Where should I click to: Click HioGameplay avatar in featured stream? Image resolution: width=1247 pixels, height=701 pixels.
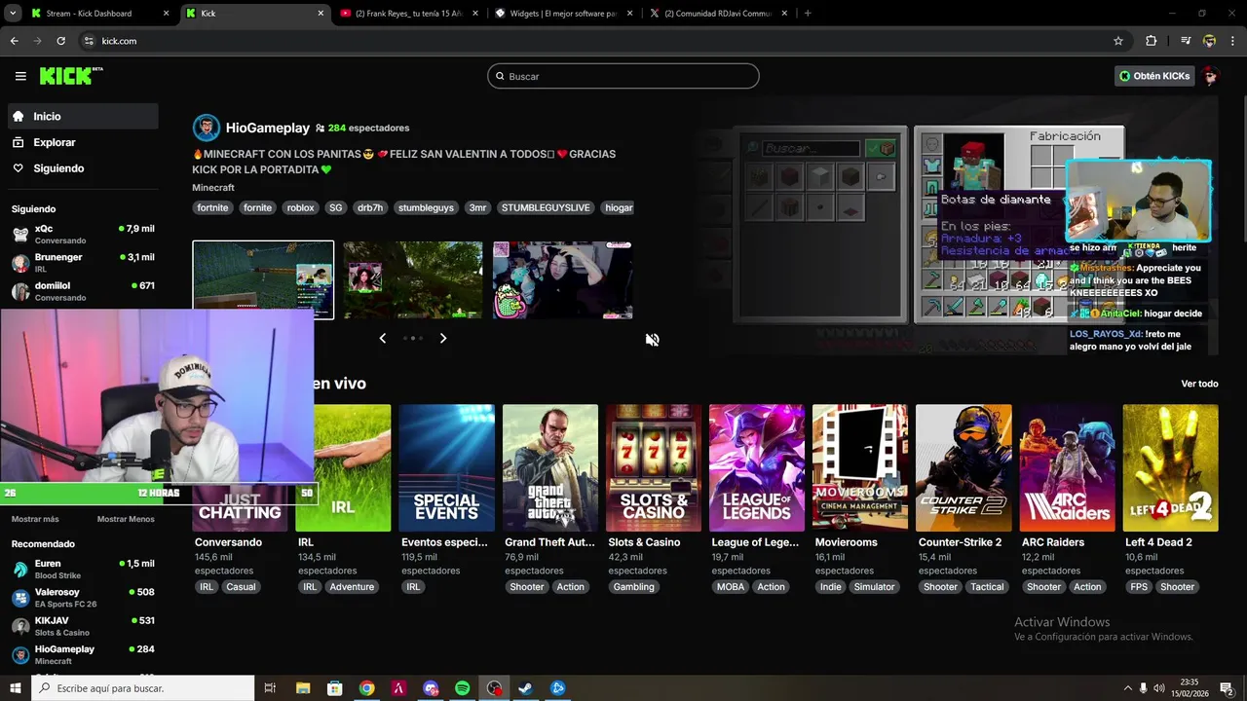[207, 128]
